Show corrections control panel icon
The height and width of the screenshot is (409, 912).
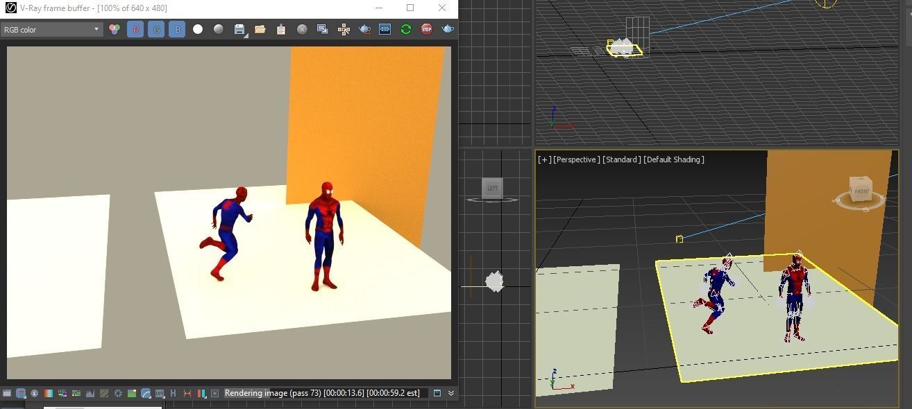[x=7, y=393]
